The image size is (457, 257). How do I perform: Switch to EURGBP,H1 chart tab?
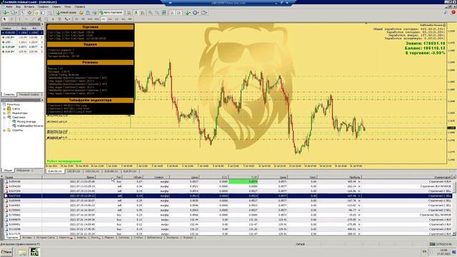tap(111, 171)
